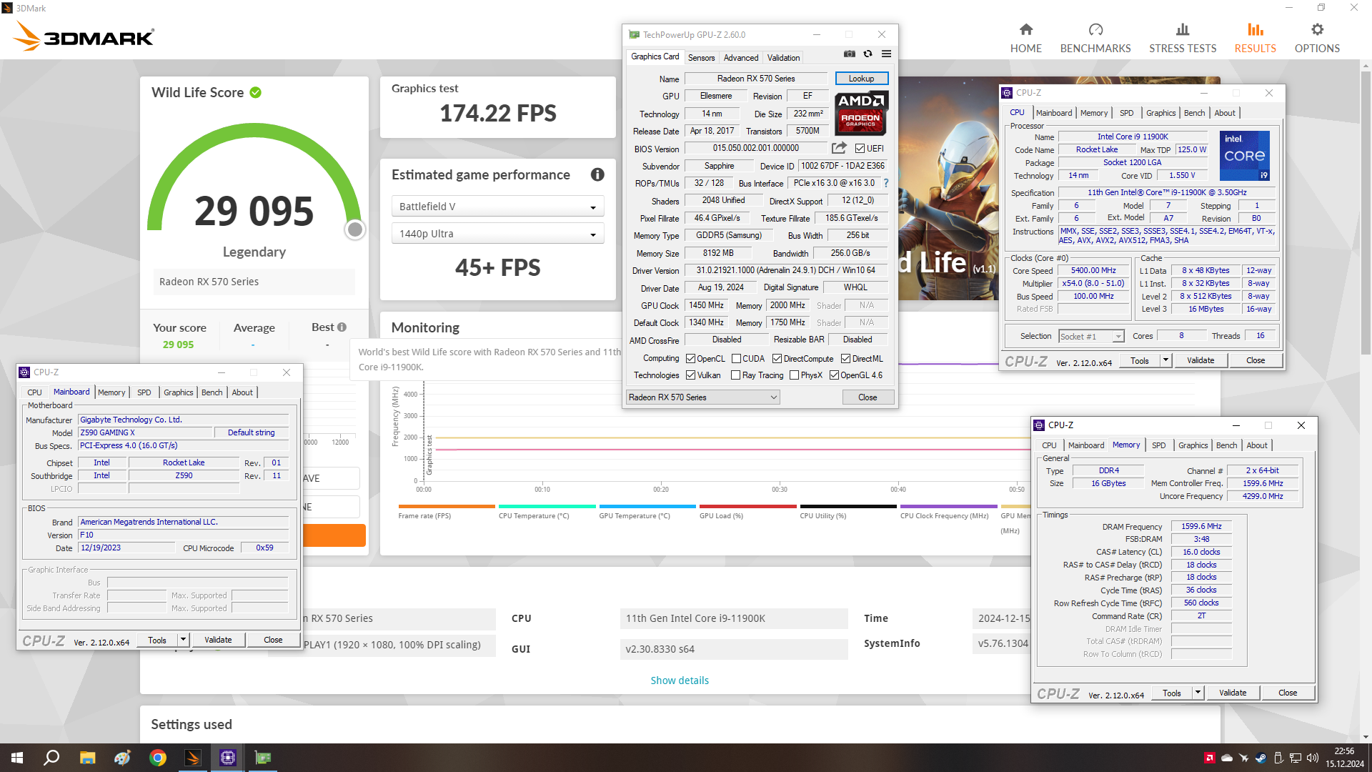Screen dimensions: 1372x772
Task: Expand the Tools arrow in the CPU-Z Memory window
Action: point(1198,693)
